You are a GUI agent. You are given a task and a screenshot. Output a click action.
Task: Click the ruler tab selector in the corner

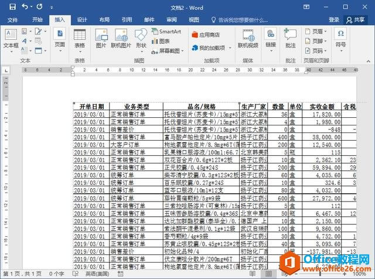6,70
